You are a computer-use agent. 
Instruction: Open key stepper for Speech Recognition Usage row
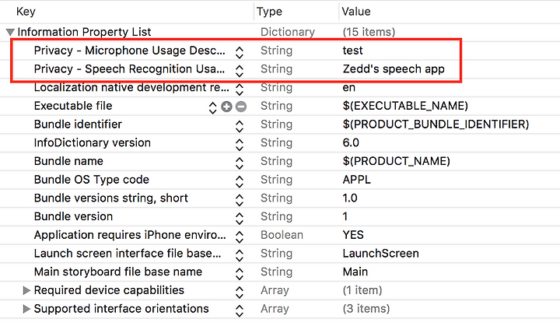[240, 71]
